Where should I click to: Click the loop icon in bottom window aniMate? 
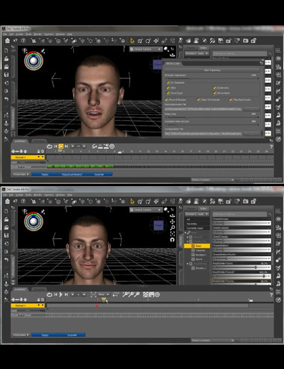click(x=49, y=295)
